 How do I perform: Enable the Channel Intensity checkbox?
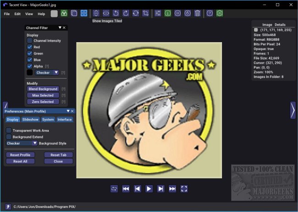pyautogui.click(x=30, y=41)
